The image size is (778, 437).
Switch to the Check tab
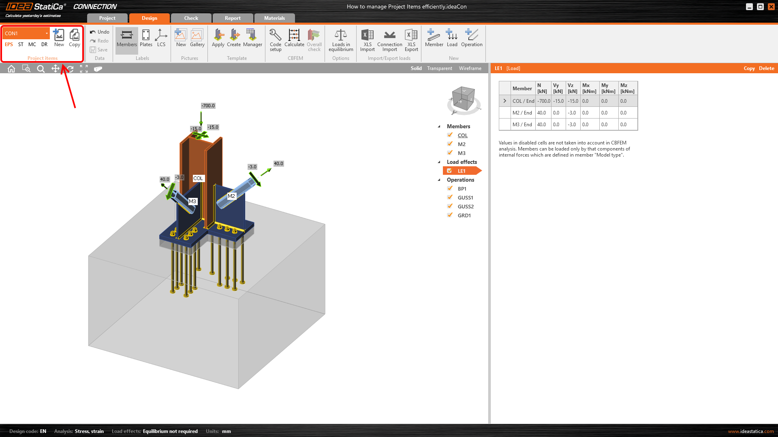(x=191, y=18)
